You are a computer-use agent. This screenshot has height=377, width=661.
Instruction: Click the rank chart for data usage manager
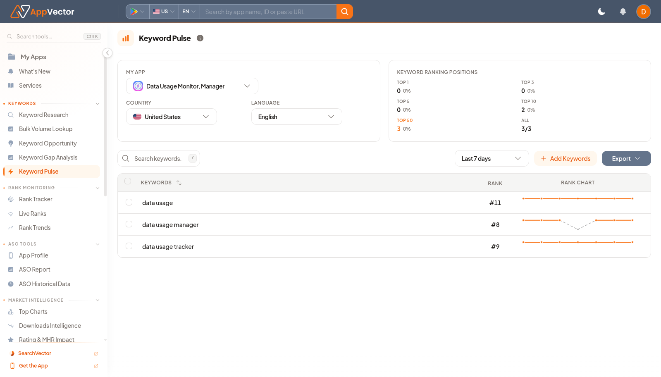[x=578, y=224]
